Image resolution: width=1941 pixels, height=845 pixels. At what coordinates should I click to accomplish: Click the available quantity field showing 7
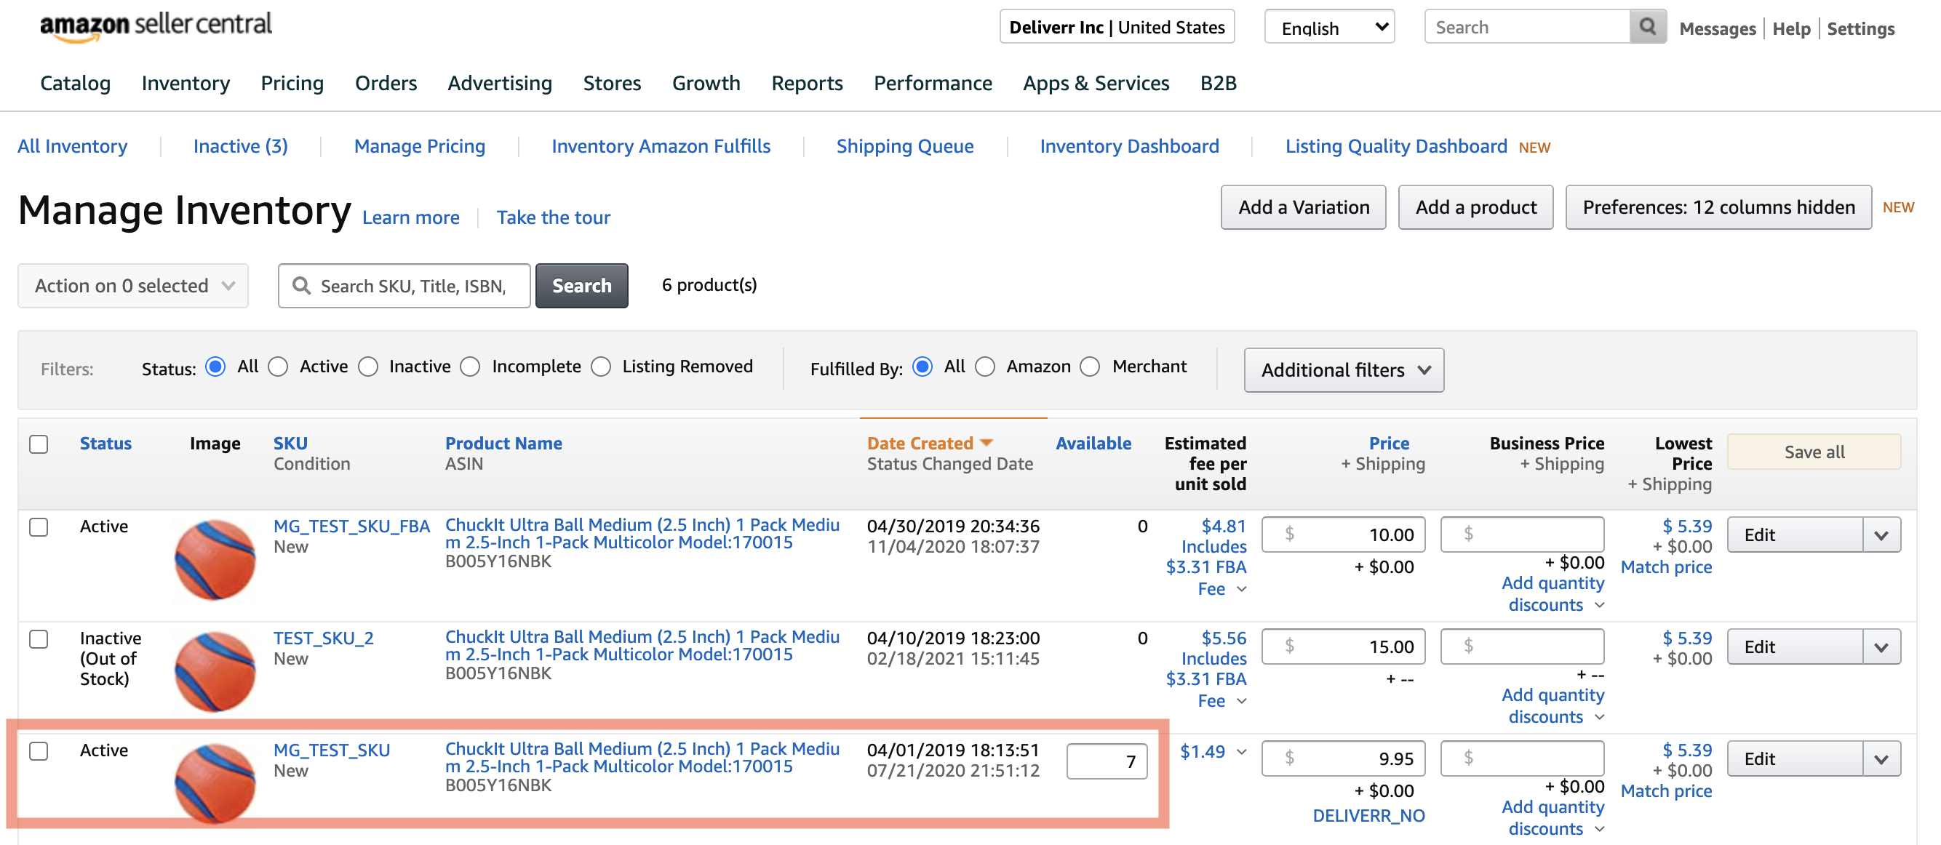click(x=1106, y=761)
